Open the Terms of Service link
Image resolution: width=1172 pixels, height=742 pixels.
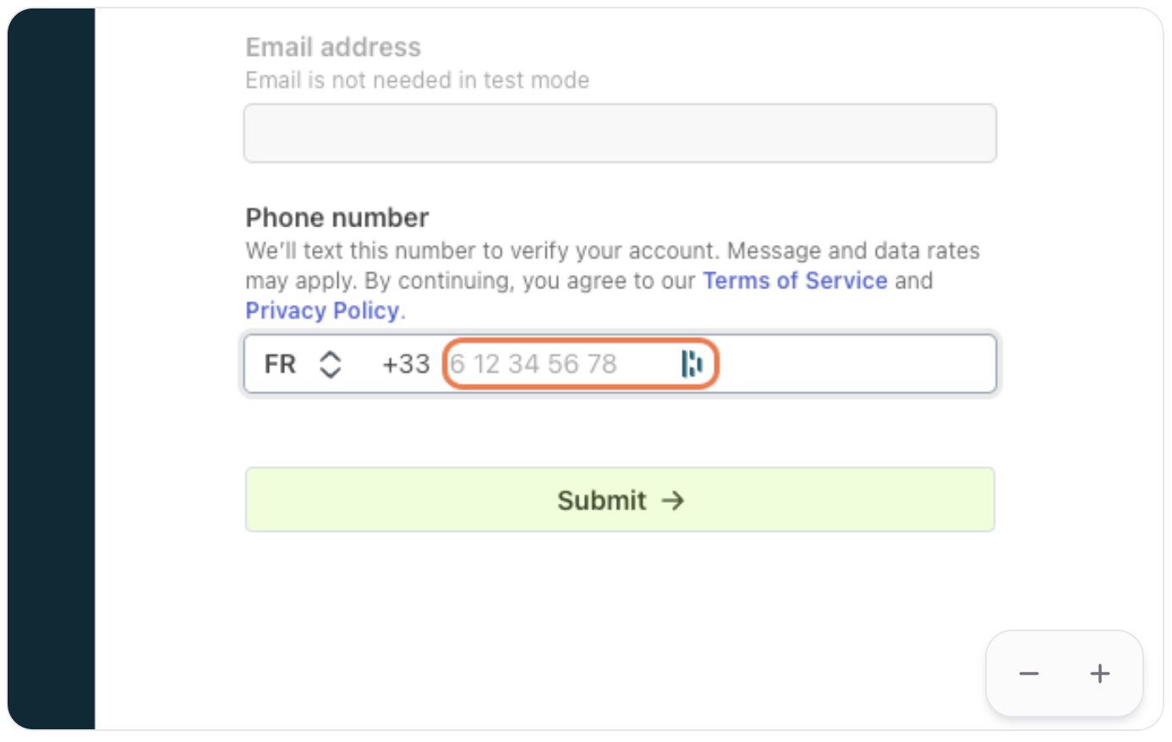pos(795,281)
